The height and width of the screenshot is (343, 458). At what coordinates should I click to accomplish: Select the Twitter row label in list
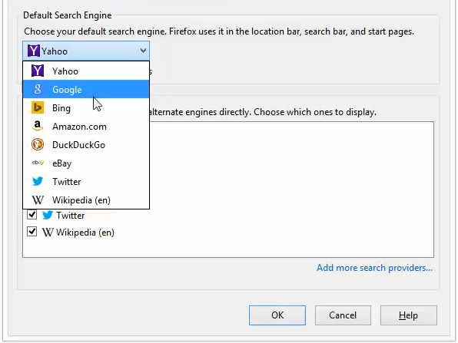pyautogui.click(x=71, y=216)
